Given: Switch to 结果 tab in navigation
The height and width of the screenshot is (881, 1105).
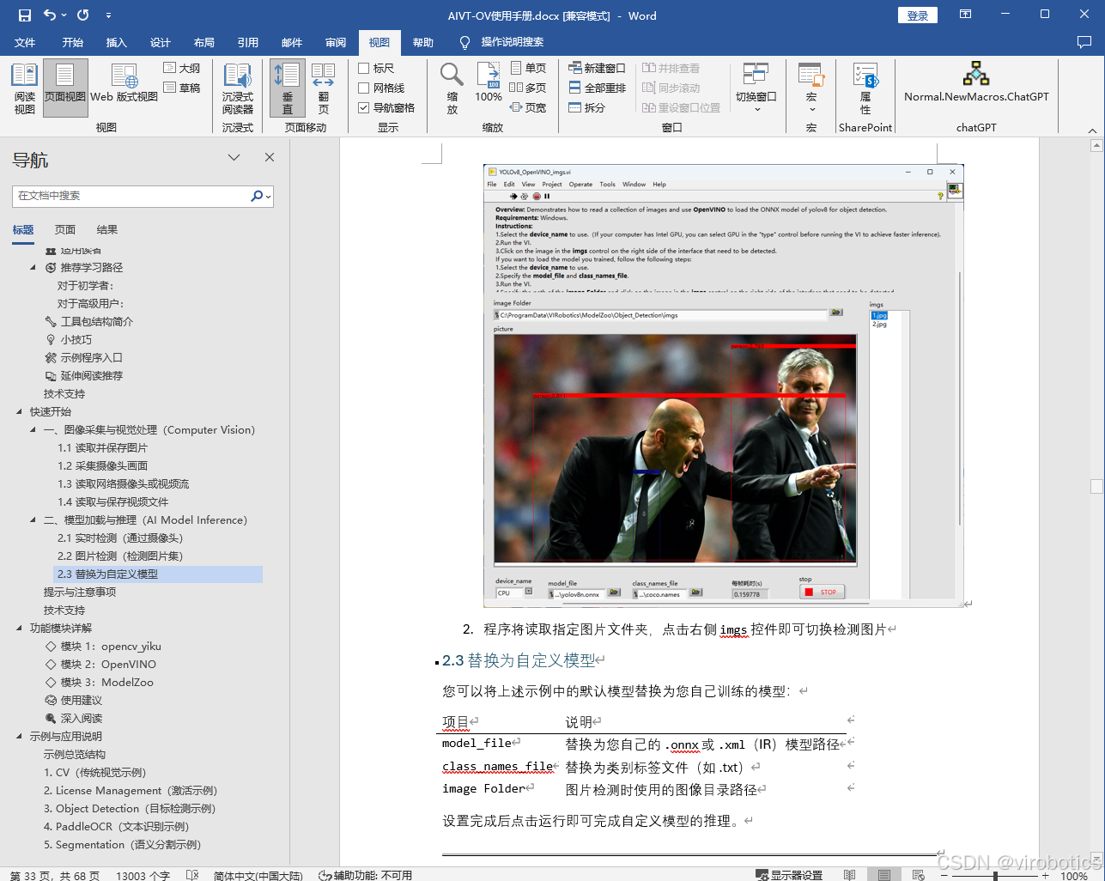Looking at the screenshot, I should tap(107, 229).
